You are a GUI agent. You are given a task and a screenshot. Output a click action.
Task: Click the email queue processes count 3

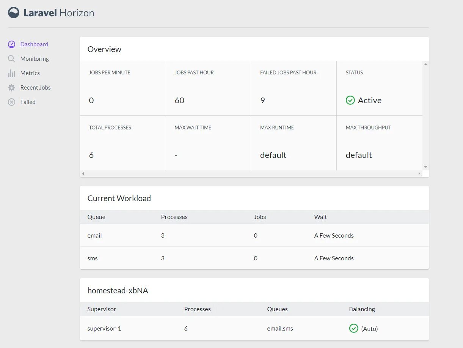(163, 236)
